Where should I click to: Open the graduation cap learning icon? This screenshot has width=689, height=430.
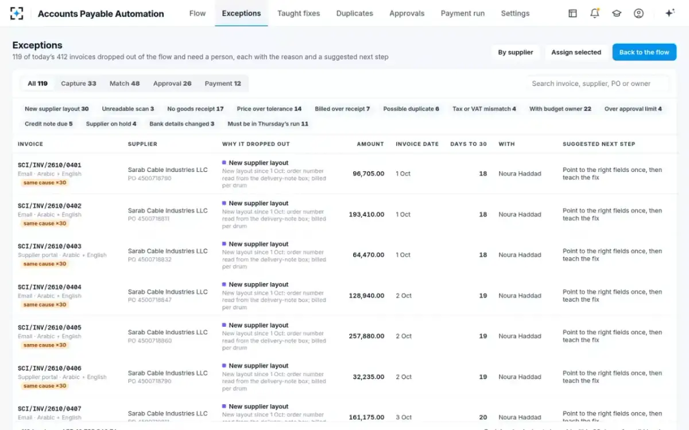click(617, 13)
